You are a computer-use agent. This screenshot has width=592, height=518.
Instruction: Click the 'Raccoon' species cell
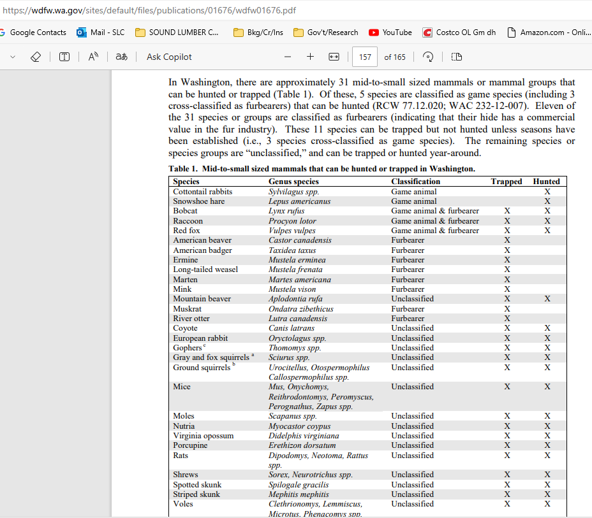[188, 221]
